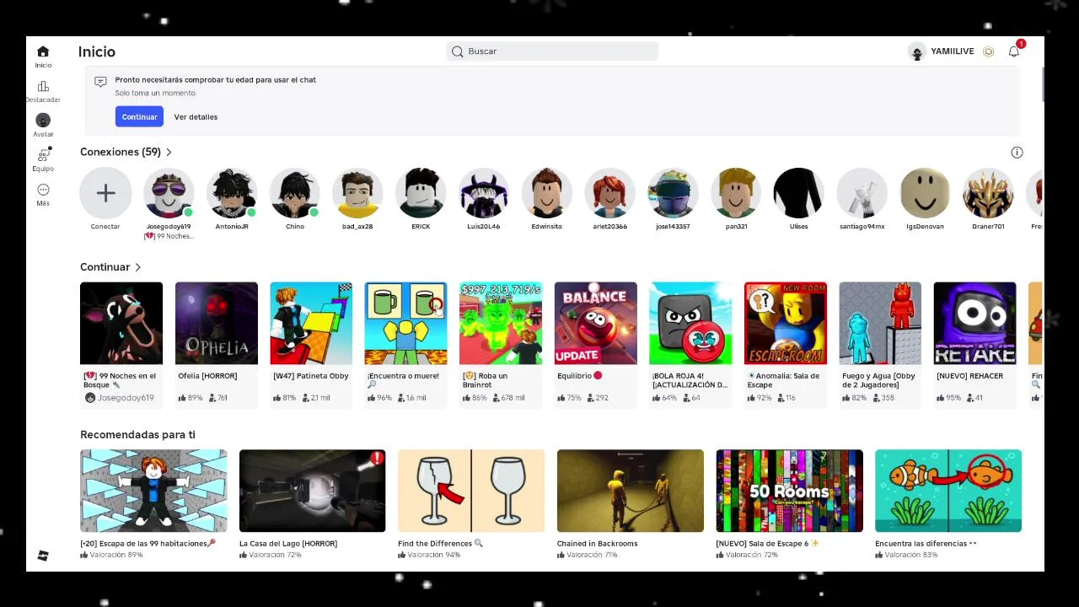Open Draner701's avatar
This screenshot has height=607, width=1079.
(x=988, y=193)
